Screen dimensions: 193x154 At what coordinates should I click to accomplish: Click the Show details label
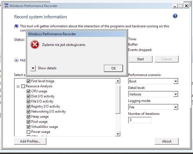point(47,68)
